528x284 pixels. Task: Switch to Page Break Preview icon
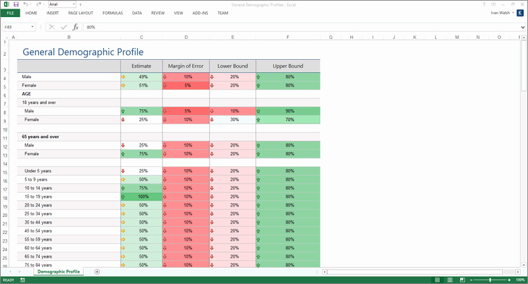462,279
